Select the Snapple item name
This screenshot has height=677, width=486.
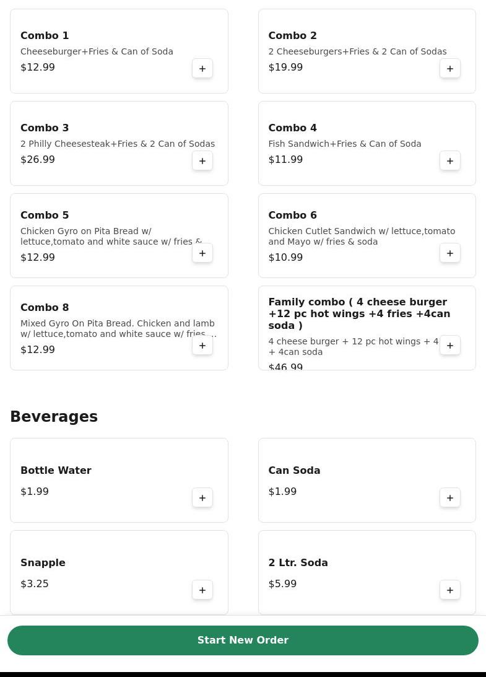(x=43, y=563)
